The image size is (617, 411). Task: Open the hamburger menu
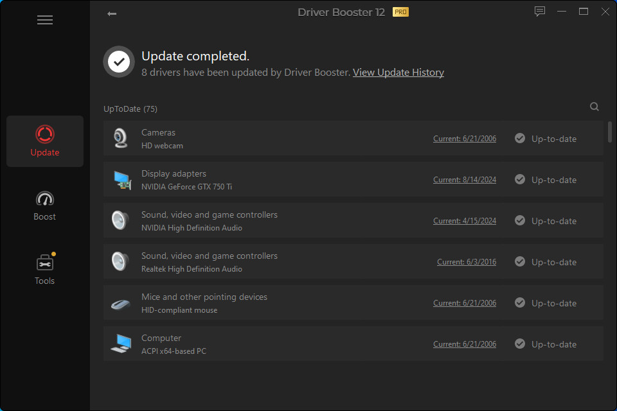pos(45,20)
